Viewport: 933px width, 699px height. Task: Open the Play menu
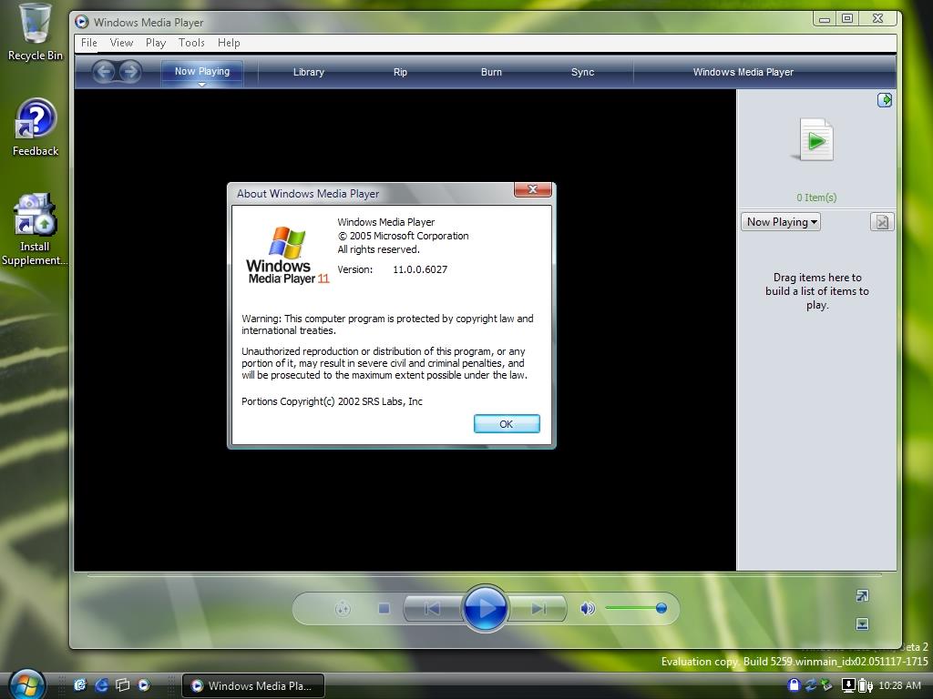click(x=155, y=43)
